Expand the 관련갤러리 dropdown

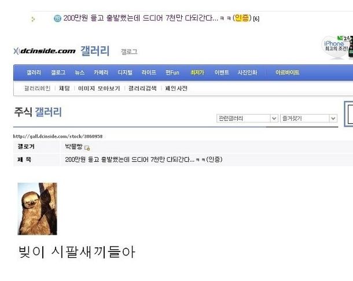(x=247, y=119)
